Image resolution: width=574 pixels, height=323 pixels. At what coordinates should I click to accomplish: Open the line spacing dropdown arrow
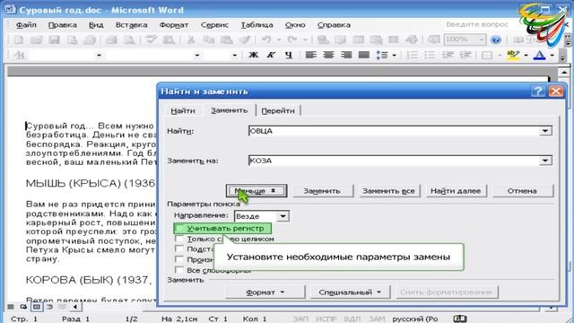[x=395, y=56]
